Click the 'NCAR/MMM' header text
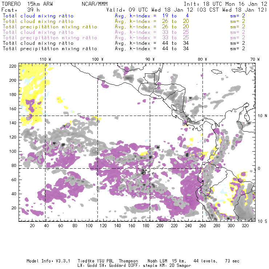Viewport: 269px width, 269px height. pyautogui.click(x=95, y=4)
